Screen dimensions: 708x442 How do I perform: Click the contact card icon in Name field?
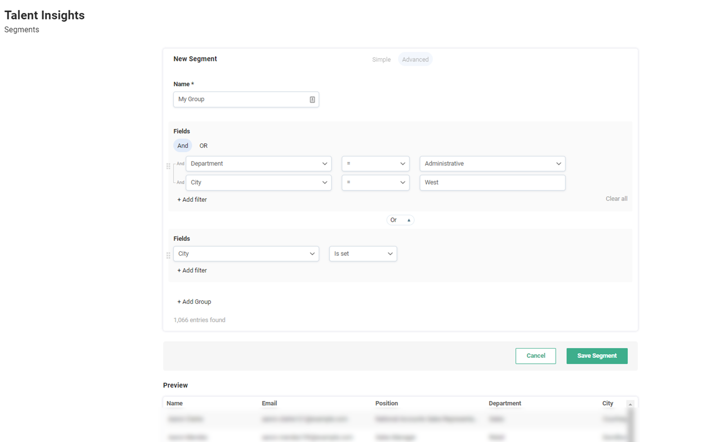(312, 100)
